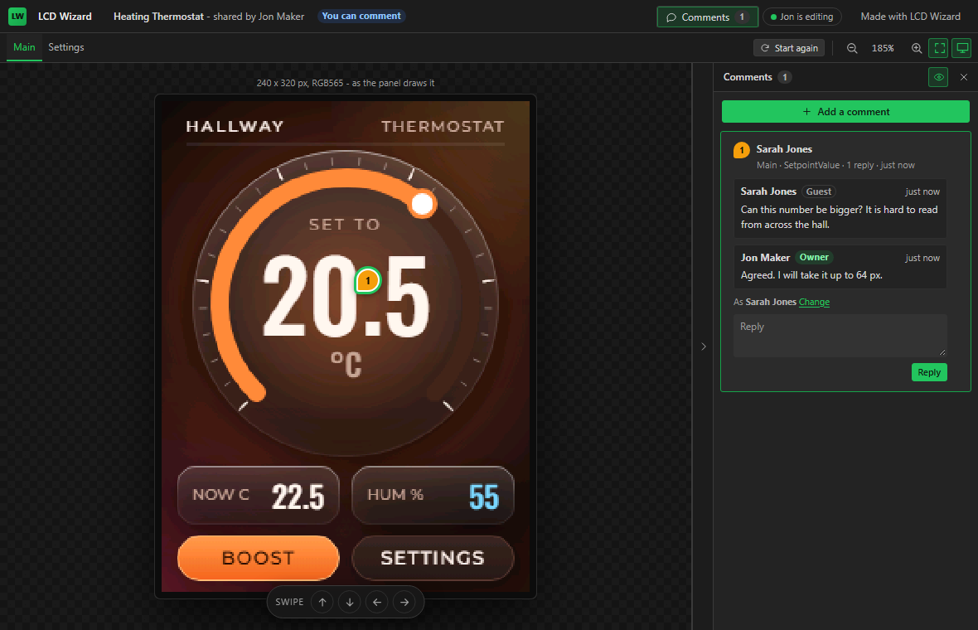Image resolution: width=978 pixels, height=630 pixels.
Task: Tap the BOOST button on thermostat
Action: pos(259,558)
